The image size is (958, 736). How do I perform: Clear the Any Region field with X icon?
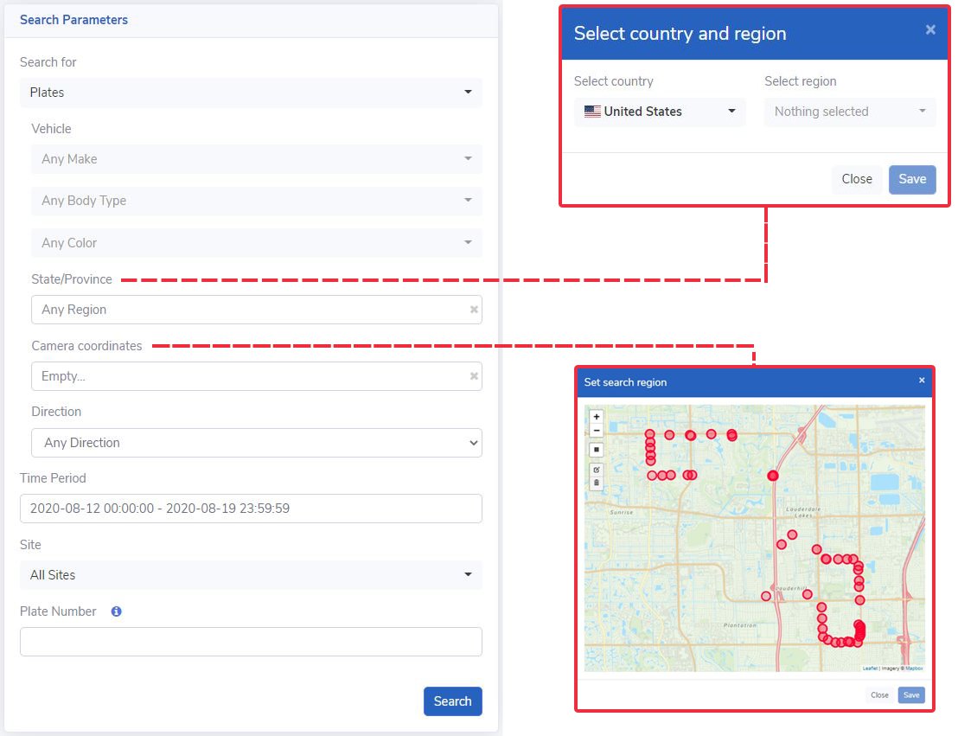(474, 310)
